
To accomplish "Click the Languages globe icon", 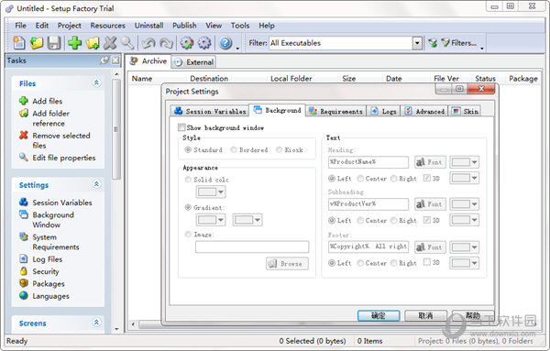I will (x=24, y=296).
